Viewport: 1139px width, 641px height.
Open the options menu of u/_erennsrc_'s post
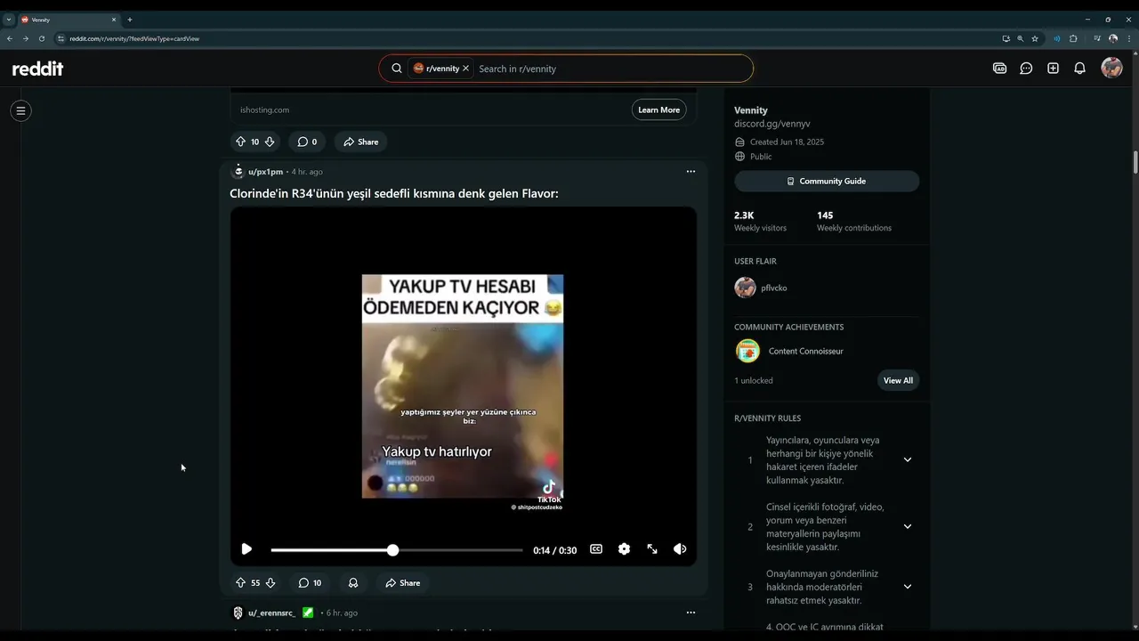coord(691,613)
